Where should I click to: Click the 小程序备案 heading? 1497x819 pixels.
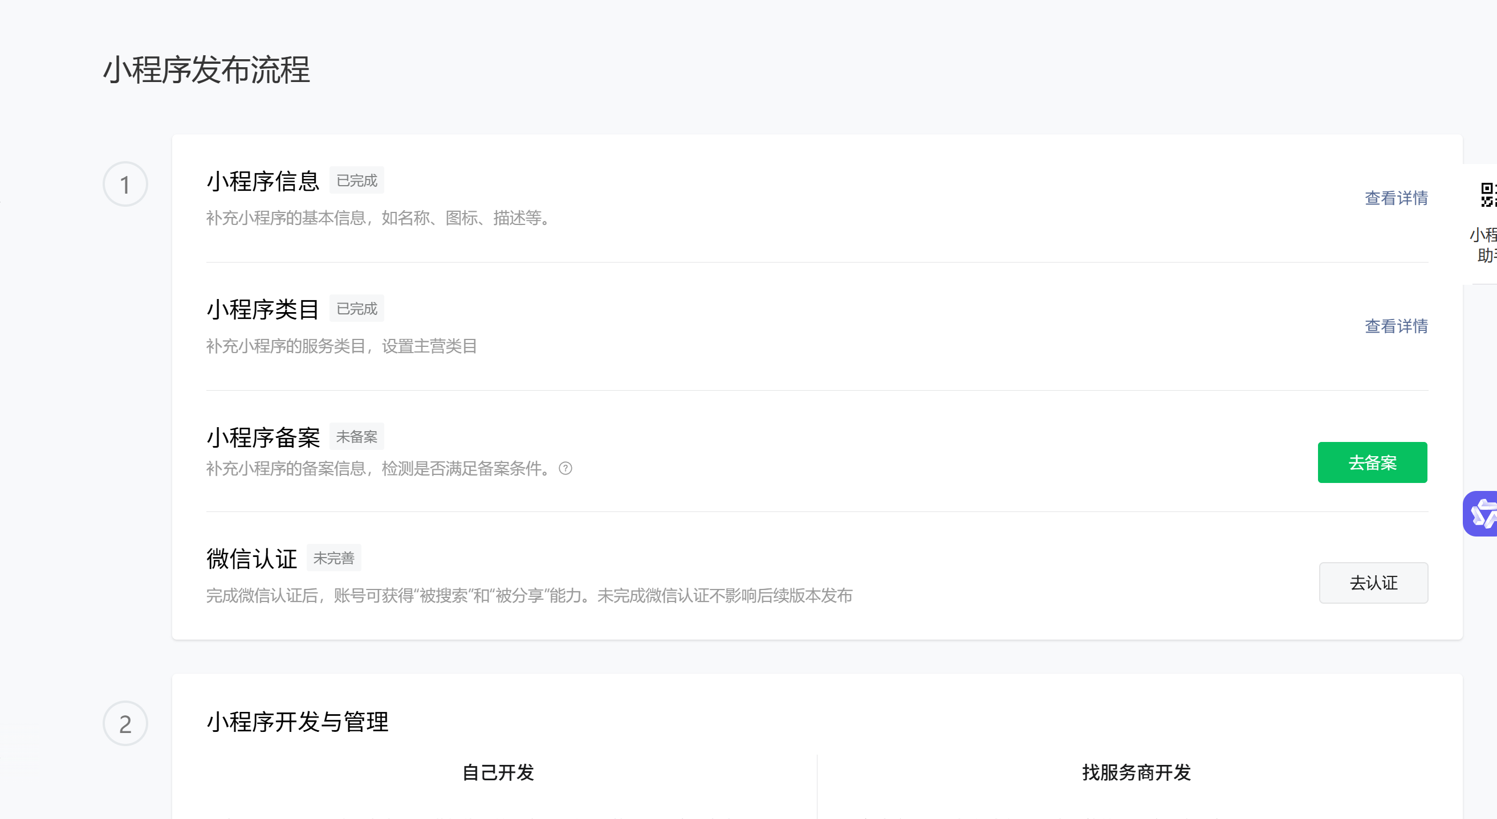[263, 437]
